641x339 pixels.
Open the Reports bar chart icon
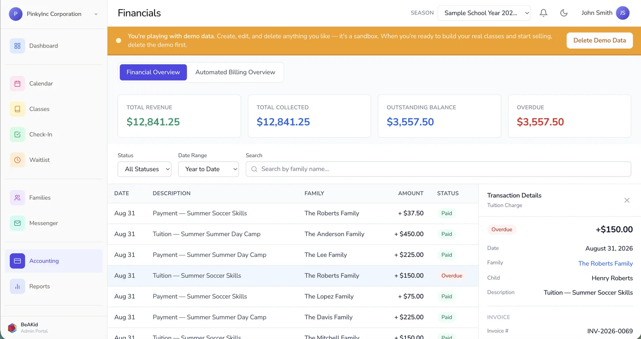click(17, 287)
